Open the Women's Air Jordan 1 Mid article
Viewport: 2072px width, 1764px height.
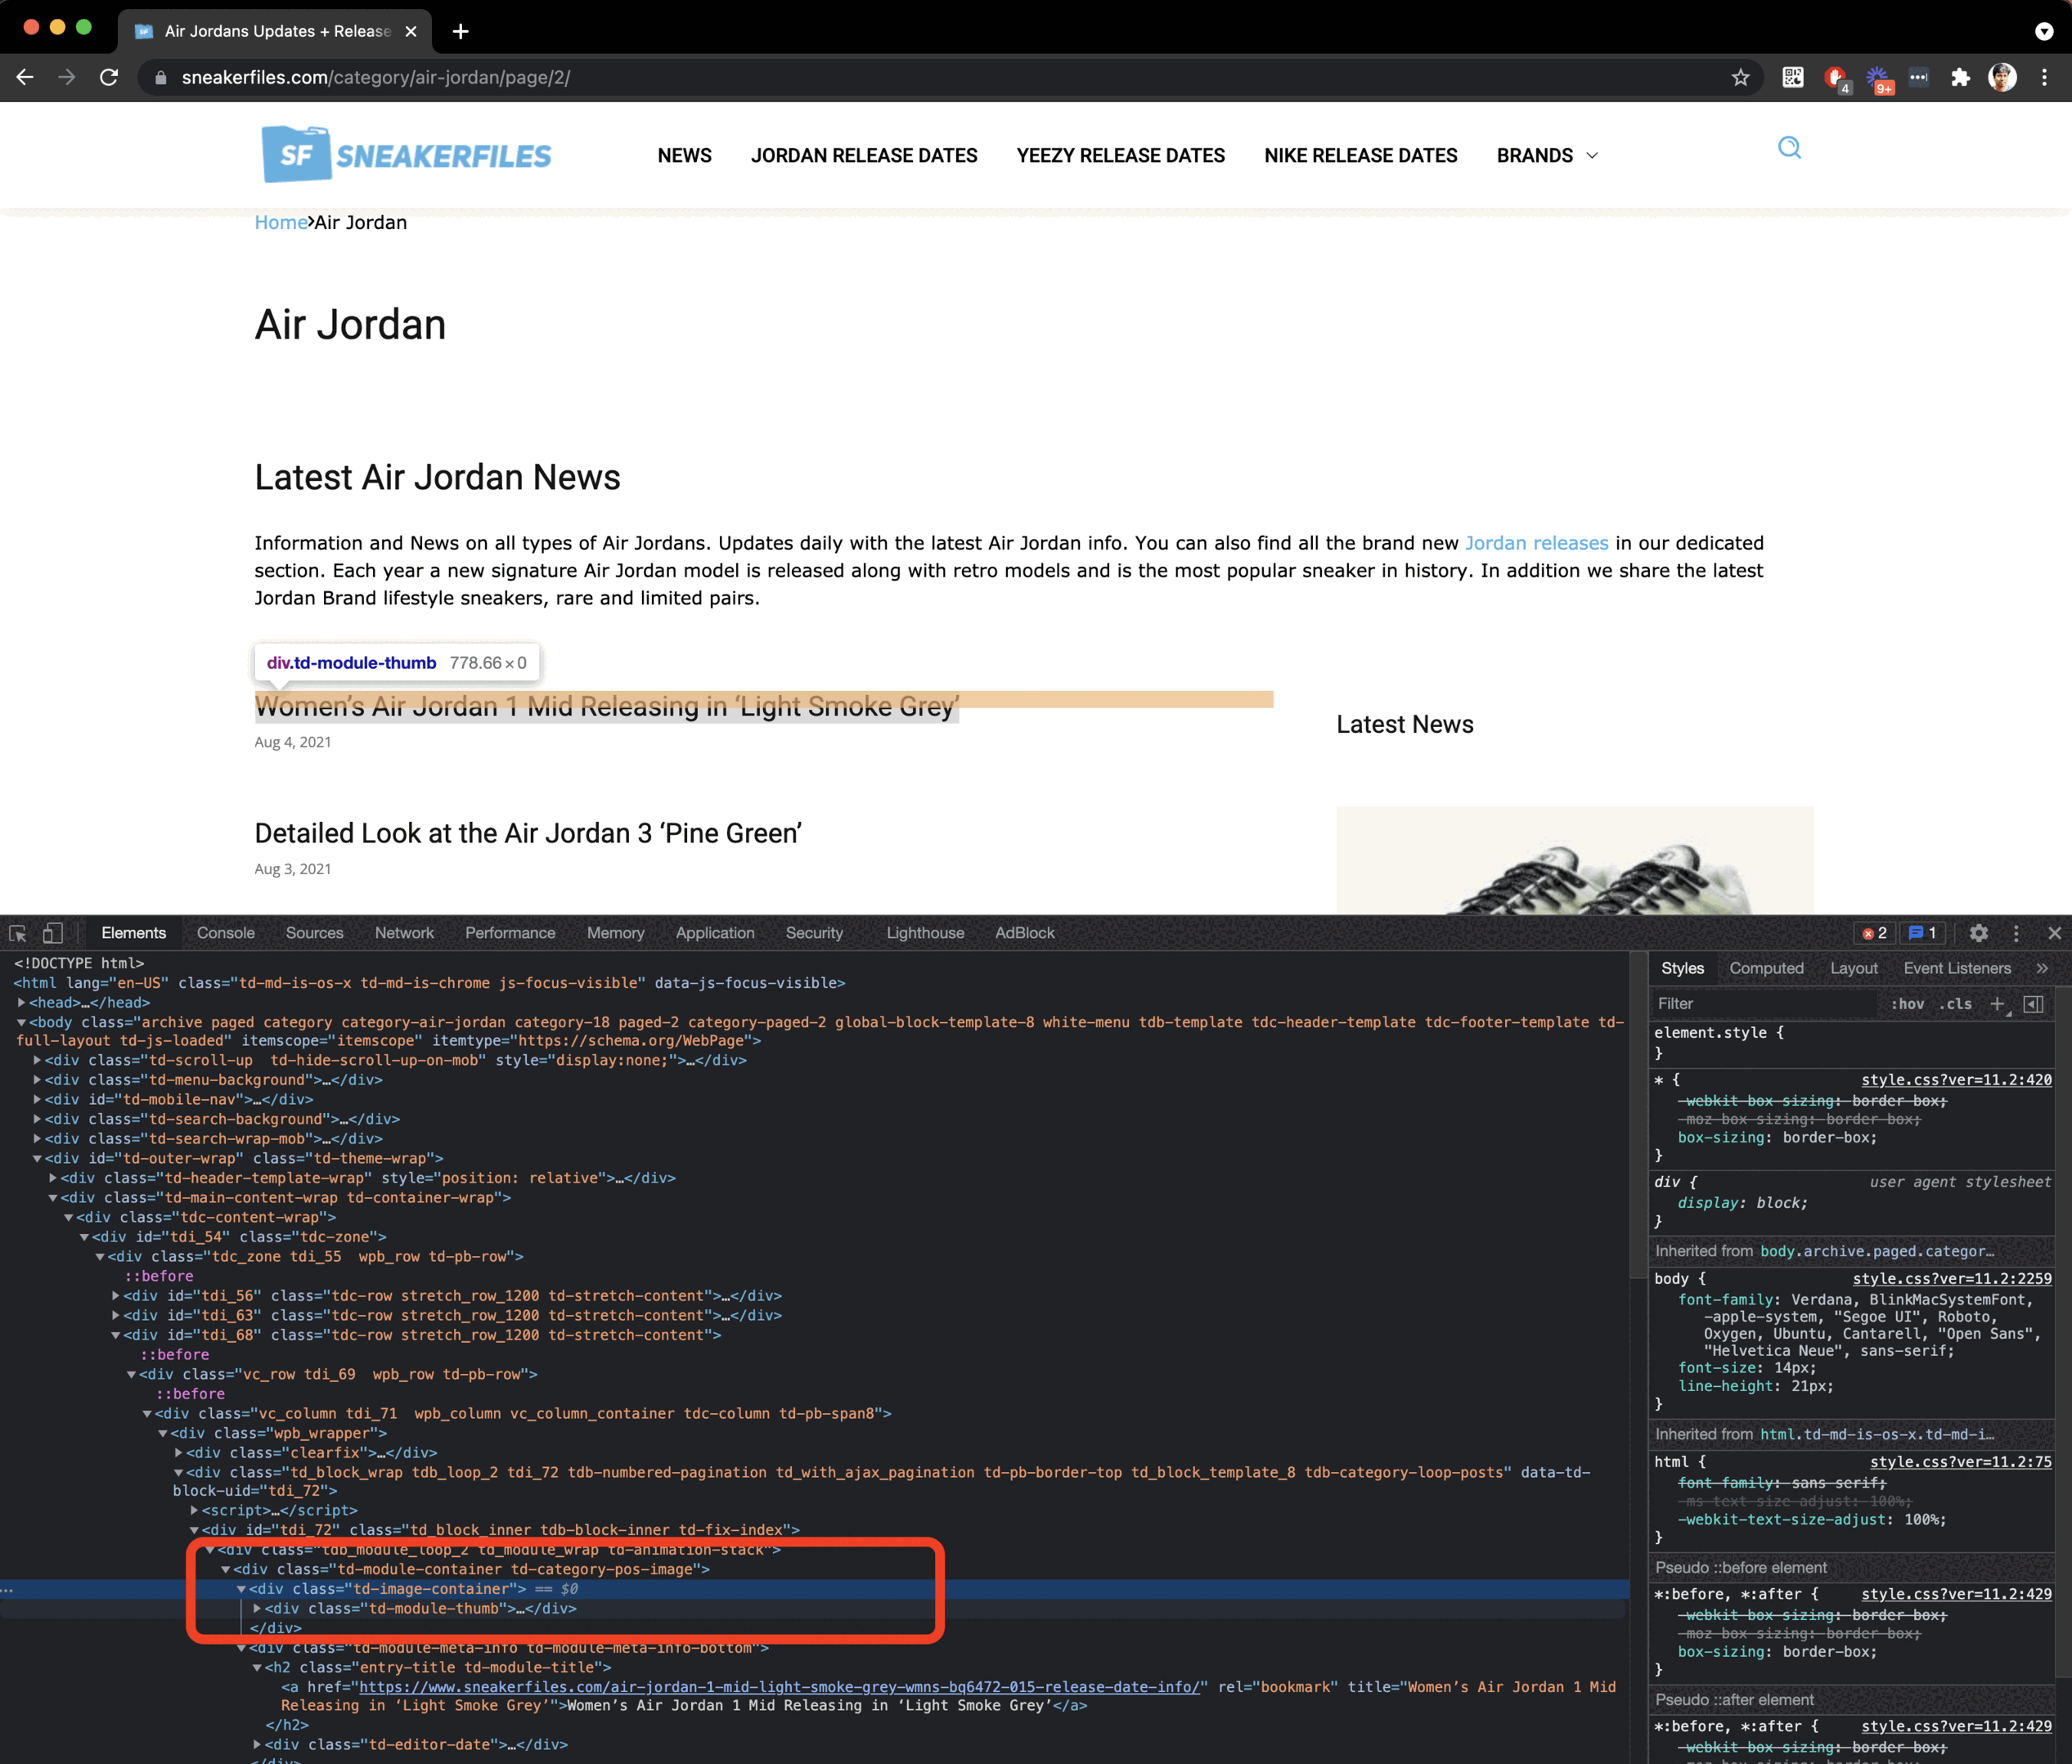point(607,706)
